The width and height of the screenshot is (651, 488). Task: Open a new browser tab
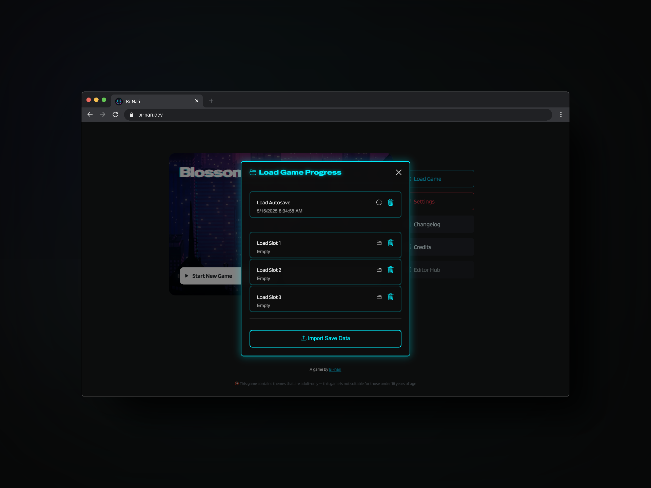(x=211, y=101)
